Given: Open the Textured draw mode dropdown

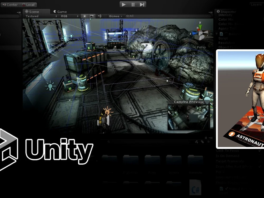Looking at the screenshot, I should 41,16.
